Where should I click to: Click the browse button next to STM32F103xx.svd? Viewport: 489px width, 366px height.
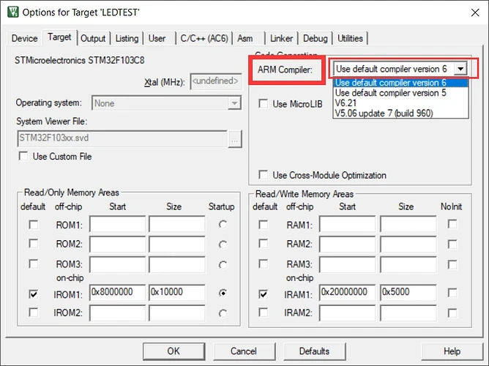(234, 138)
